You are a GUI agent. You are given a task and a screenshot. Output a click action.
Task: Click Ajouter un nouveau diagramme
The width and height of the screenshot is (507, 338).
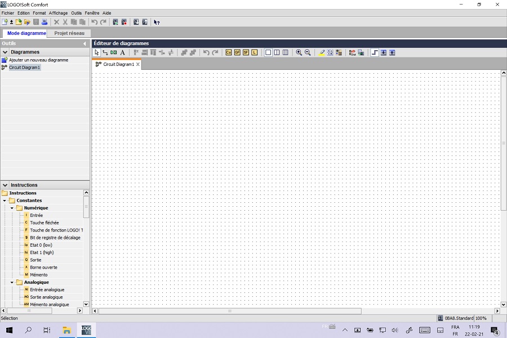pyautogui.click(x=38, y=60)
